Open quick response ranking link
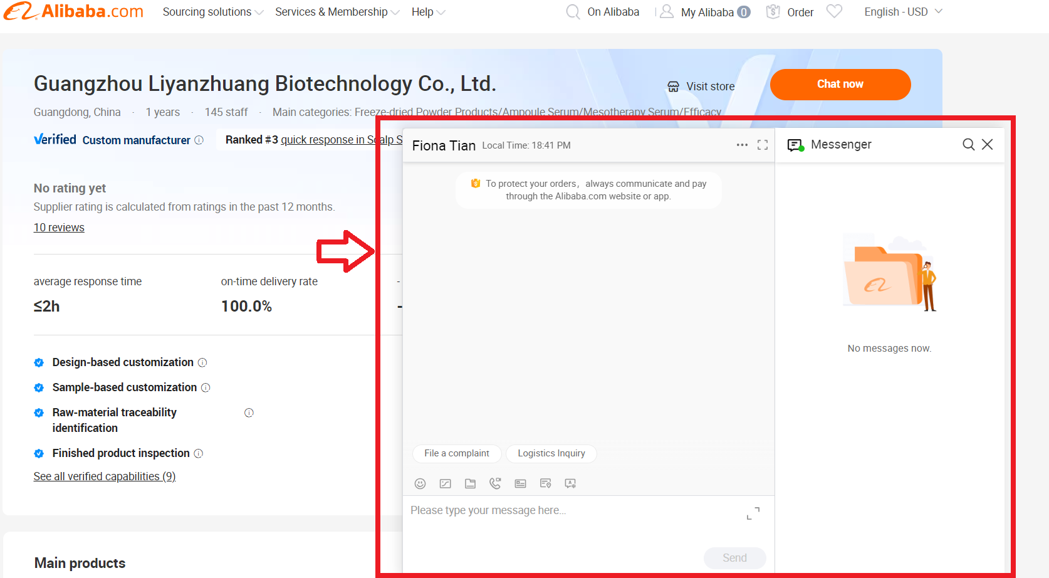This screenshot has width=1049, height=578. click(x=342, y=140)
